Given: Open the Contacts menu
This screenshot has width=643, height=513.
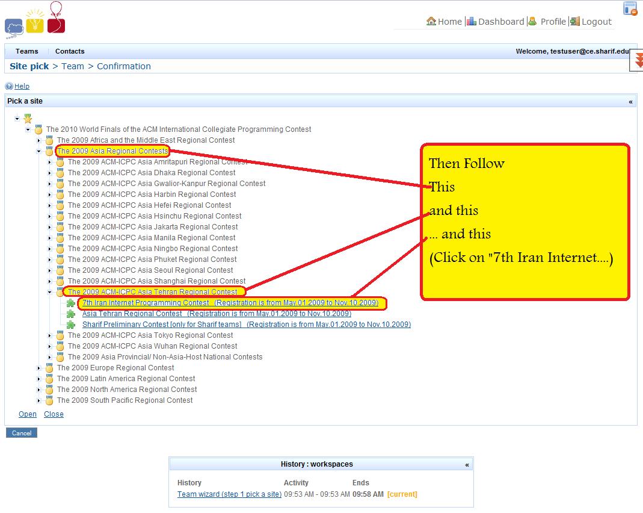Looking at the screenshot, I should pos(70,51).
